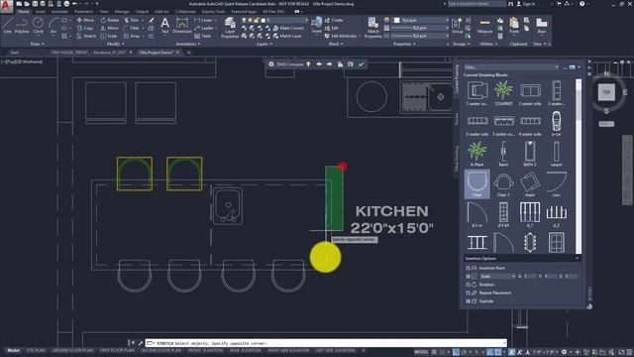Click the Create block button

click(x=334, y=20)
